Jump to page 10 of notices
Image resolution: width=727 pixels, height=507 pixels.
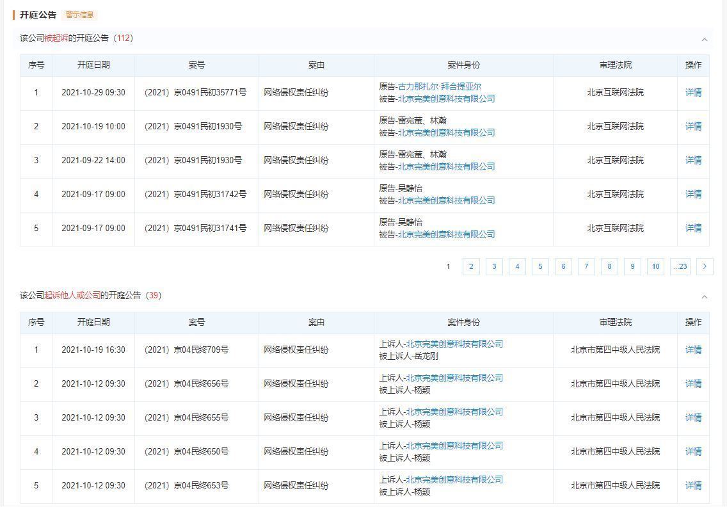tap(655, 267)
